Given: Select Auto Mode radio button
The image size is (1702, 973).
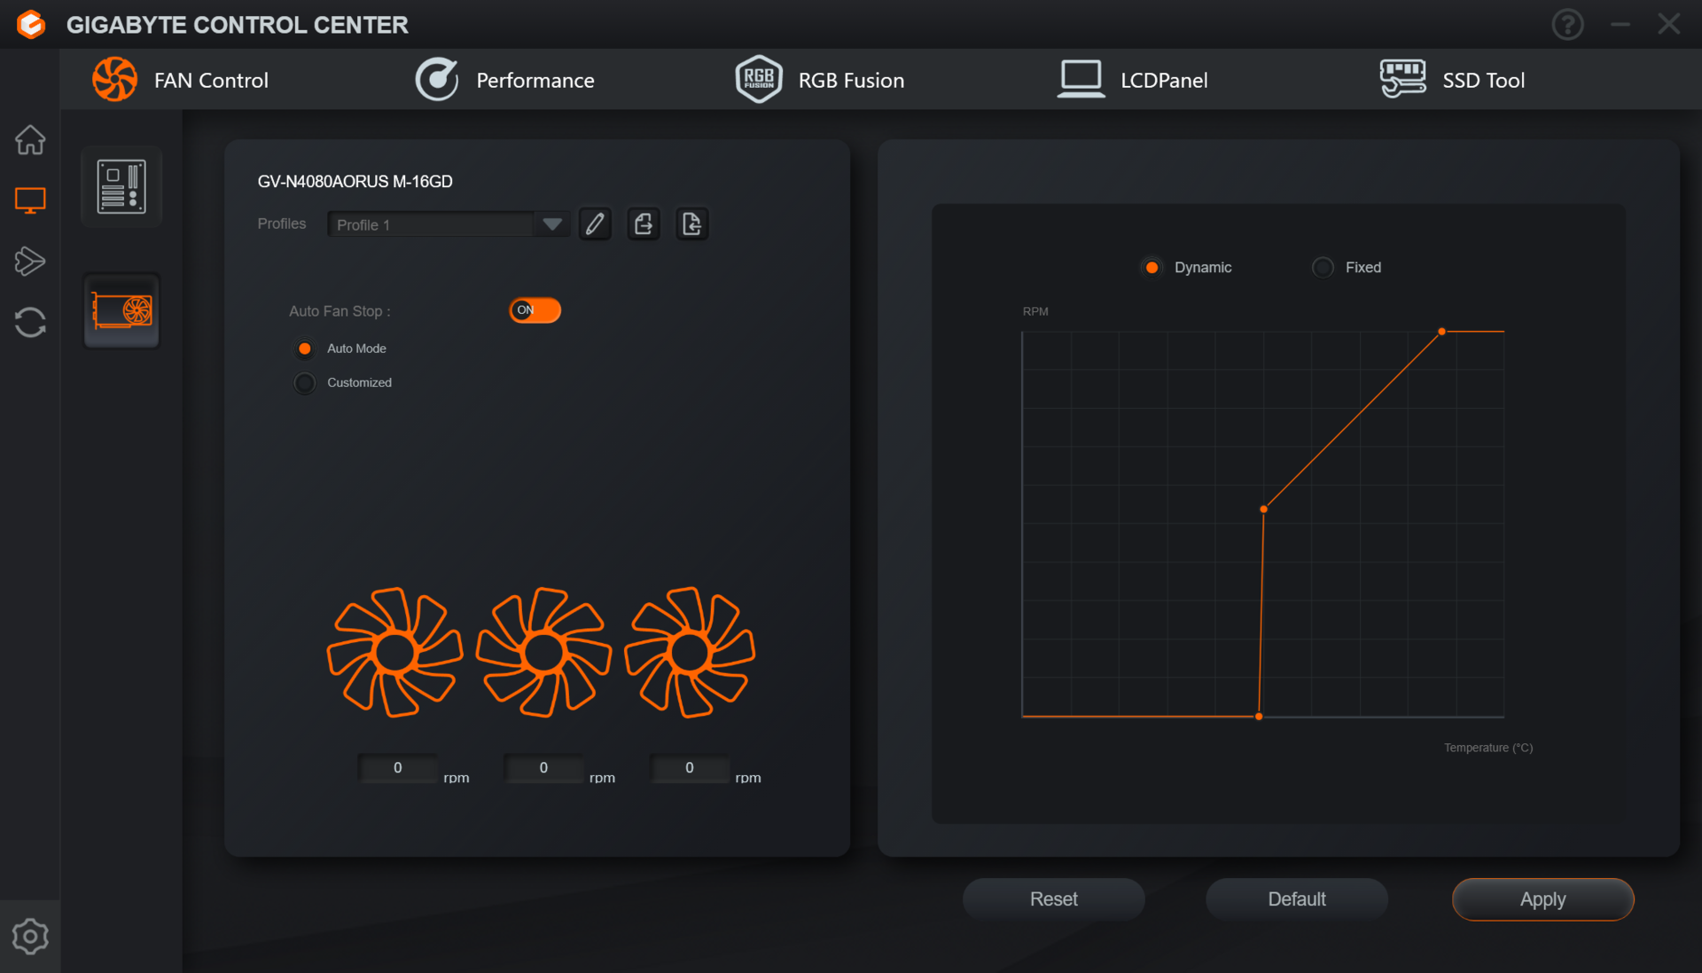Looking at the screenshot, I should click(305, 349).
